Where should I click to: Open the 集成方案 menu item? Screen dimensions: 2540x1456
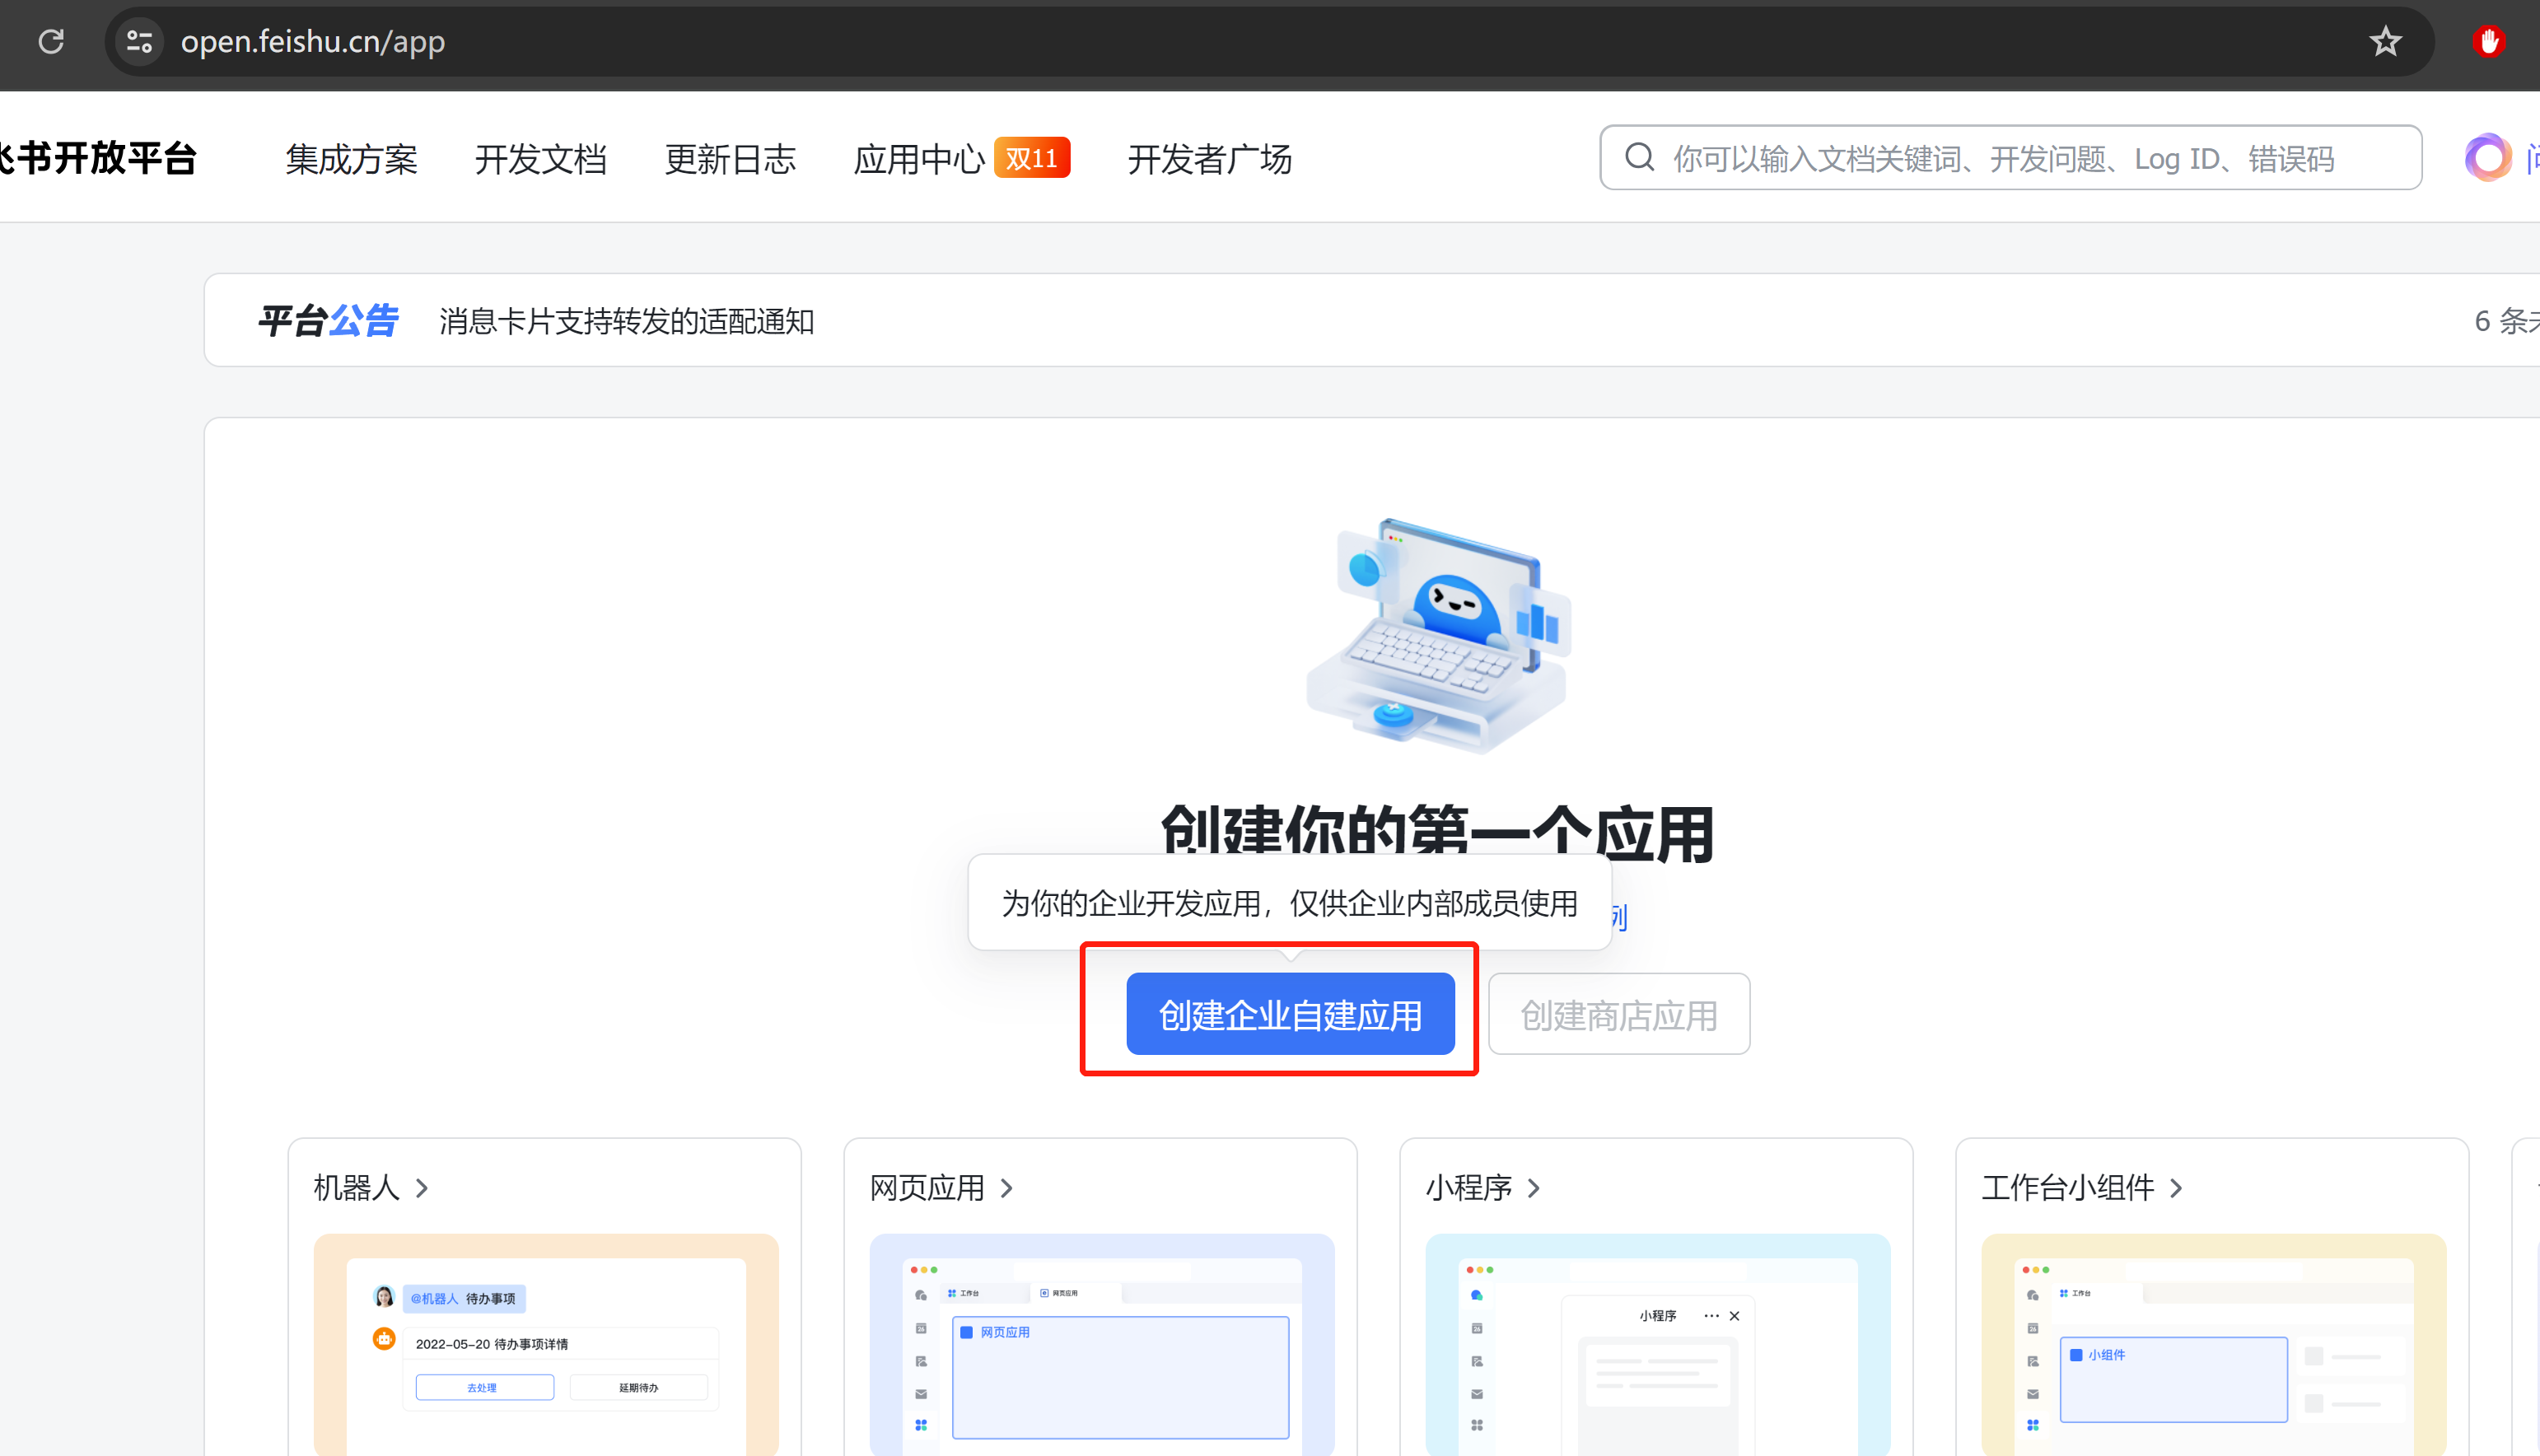(351, 159)
